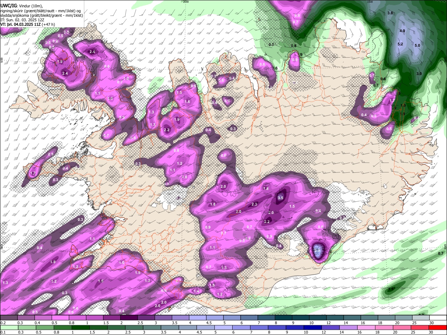The width and height of the screenshot is (447, 335).
Task: Click the '20W' longitude label
Action: [x=186, y=2]
